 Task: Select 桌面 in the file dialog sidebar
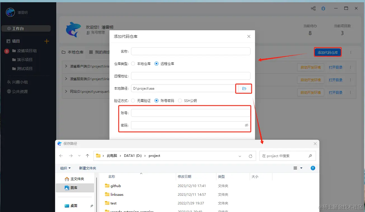point(71,206)
